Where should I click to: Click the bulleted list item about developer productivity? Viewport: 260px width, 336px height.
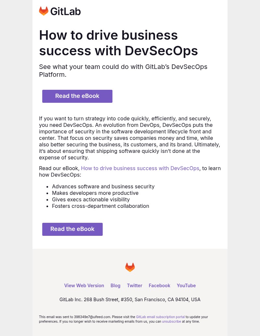(x=95, y=193)
